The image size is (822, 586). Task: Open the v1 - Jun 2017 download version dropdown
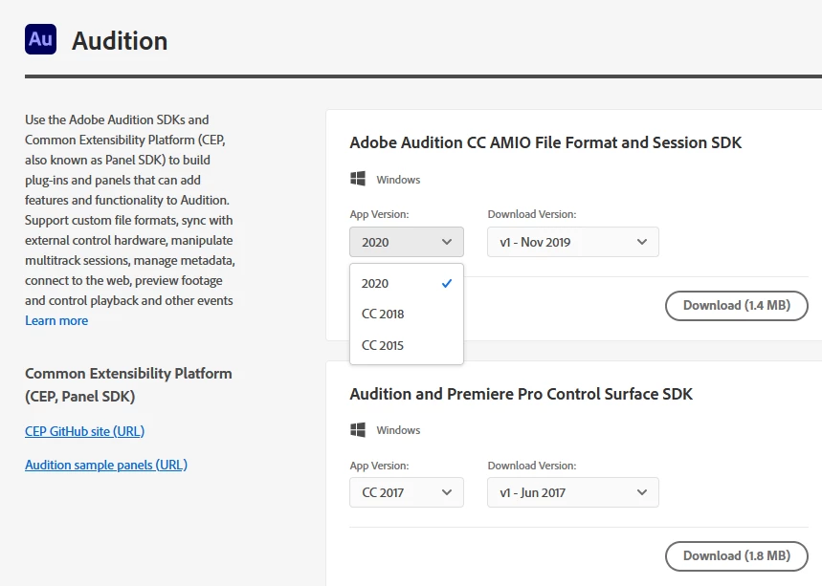point(572,492)
